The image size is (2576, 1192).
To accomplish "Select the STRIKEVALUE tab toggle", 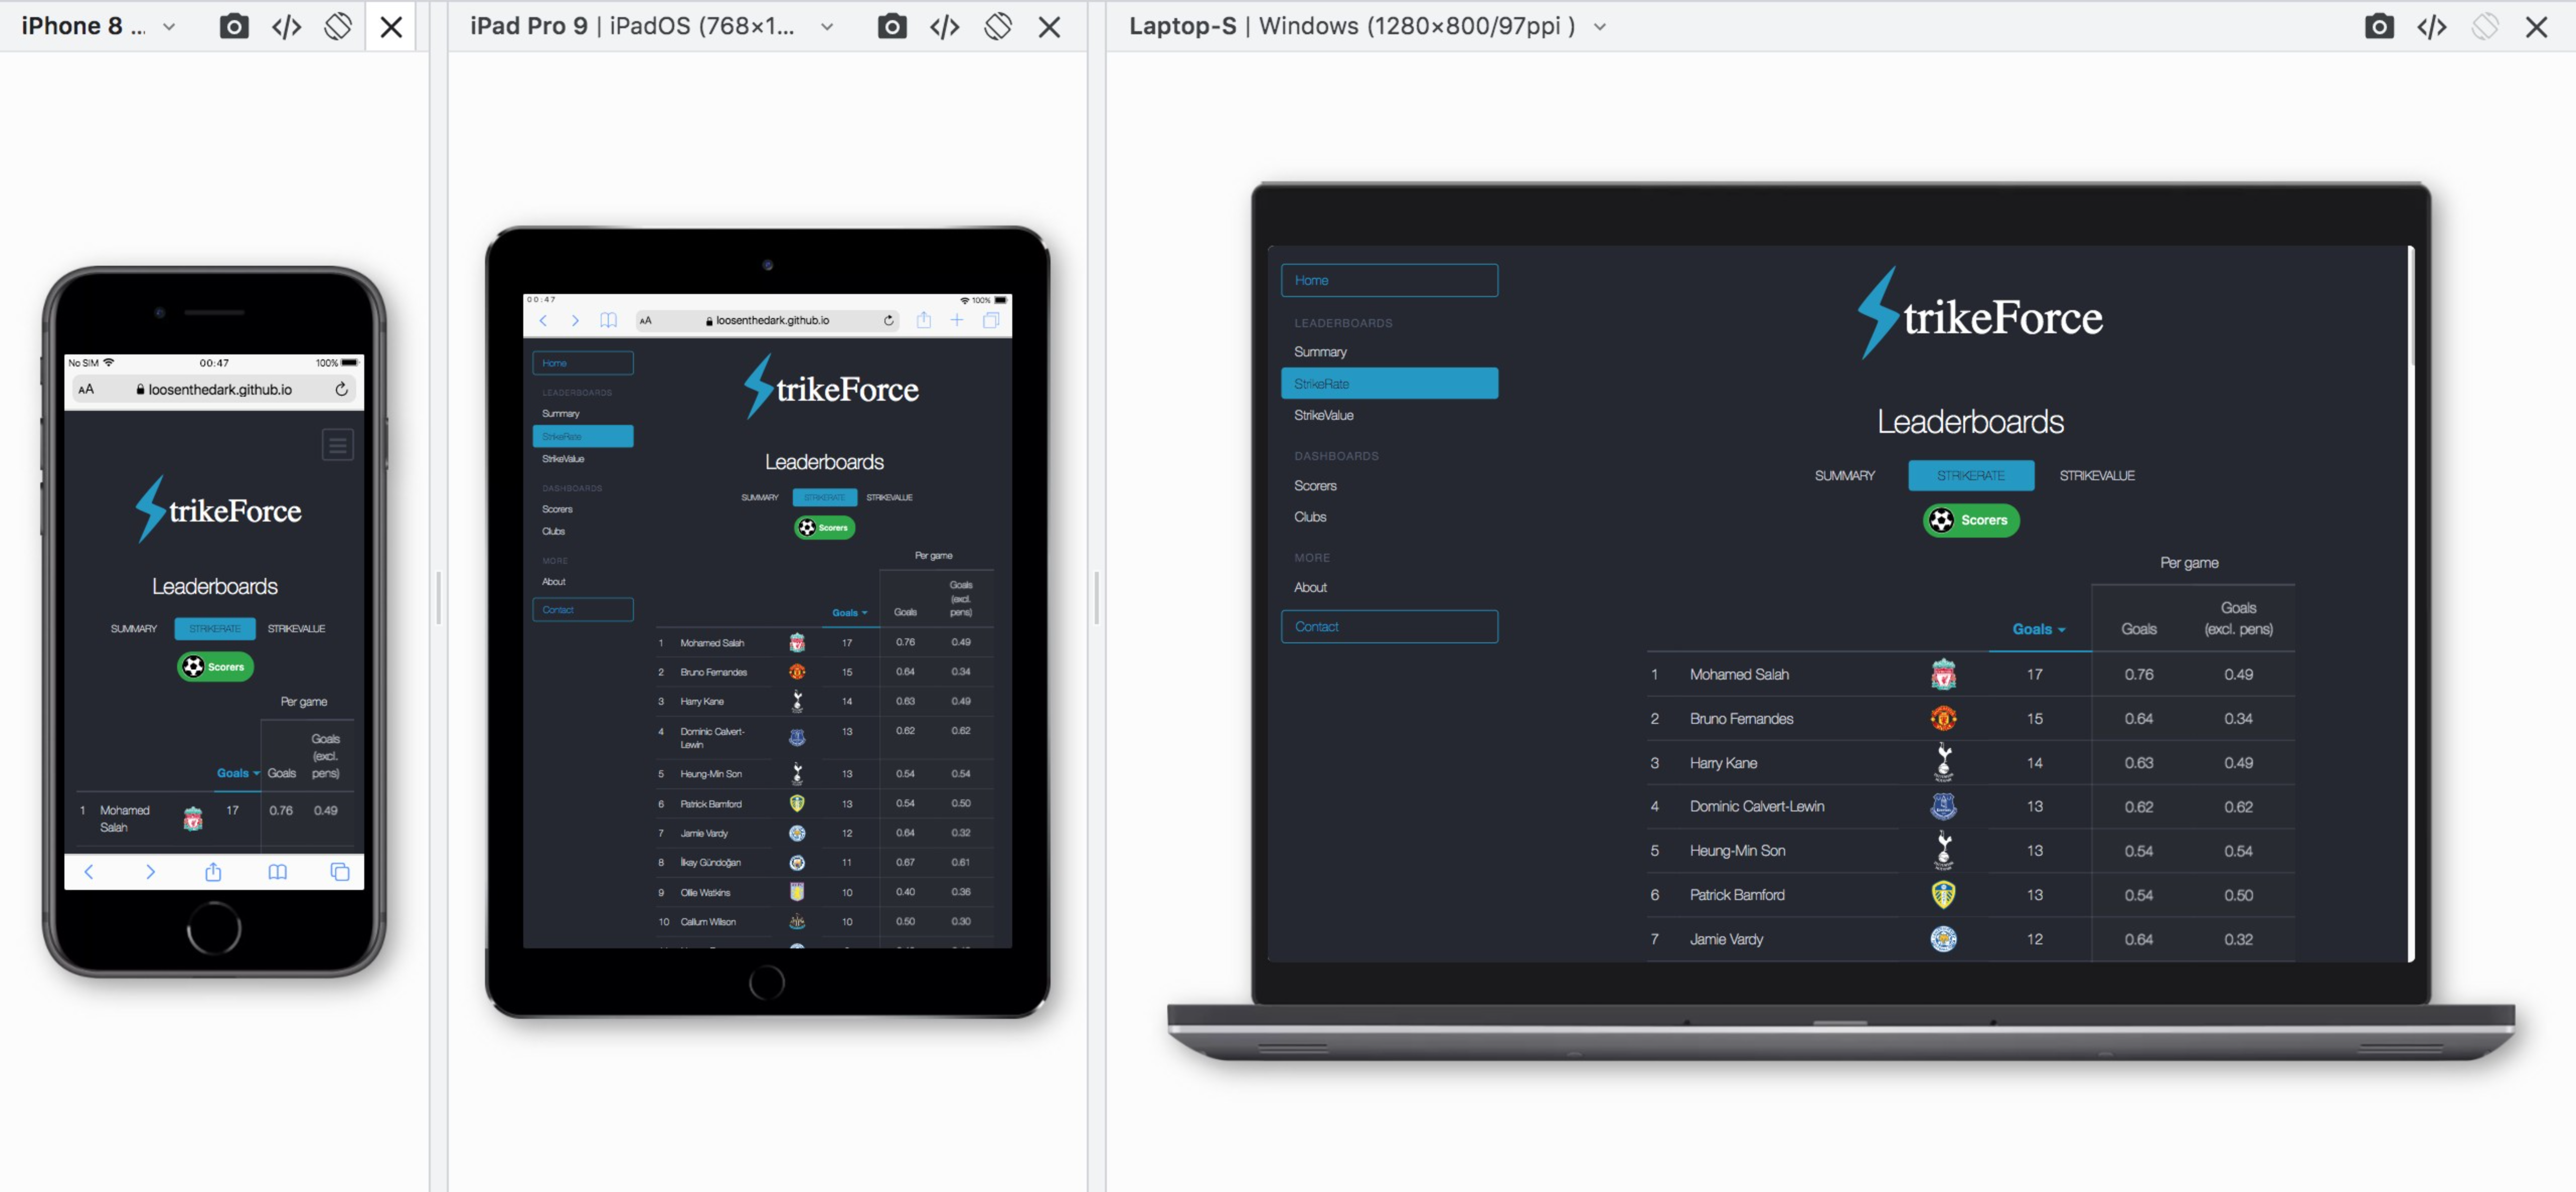I will pyautogui.click(x=2097, y=475).
